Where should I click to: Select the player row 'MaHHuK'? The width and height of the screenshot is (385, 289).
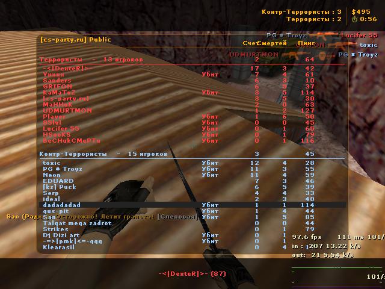click(x=192, y=104)
